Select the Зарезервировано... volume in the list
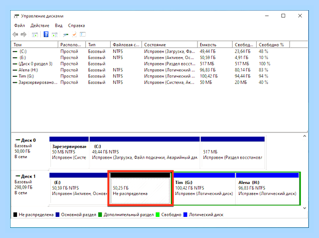Screen dimensions: 319x238 pyautogui.click(x=35, y=82)
